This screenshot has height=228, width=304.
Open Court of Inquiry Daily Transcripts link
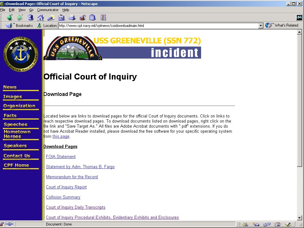76,207
